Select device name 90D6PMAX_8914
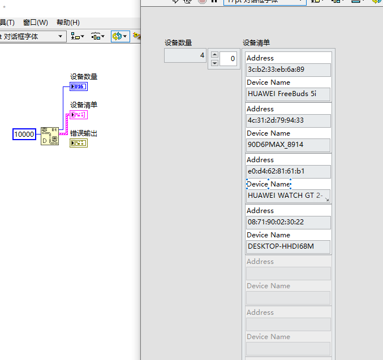This screenshot has height=360, width=383. 288,145
